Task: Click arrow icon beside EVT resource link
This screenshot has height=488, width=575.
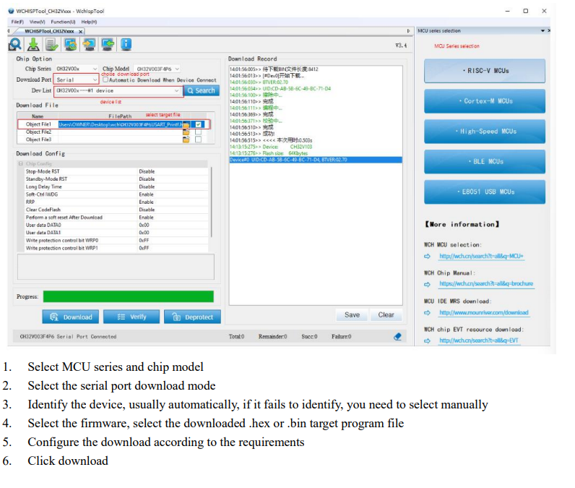Action: click(x=427, y=341)
